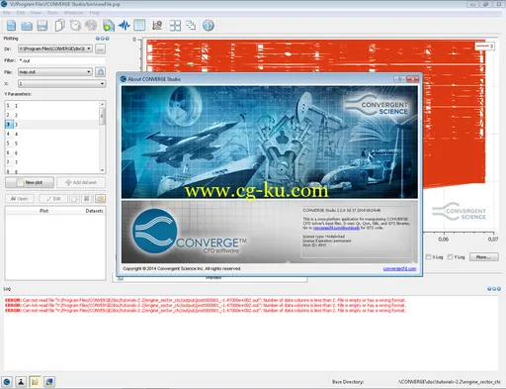Select Y parameter row 2
506x389 pixels.
click(x=52, y=115)
